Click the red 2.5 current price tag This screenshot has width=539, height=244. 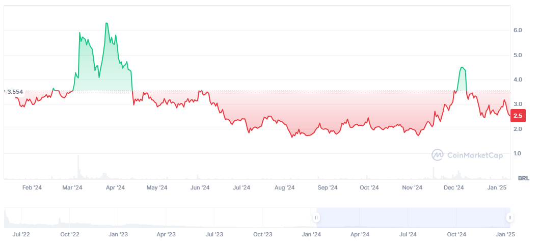(518, 116)
